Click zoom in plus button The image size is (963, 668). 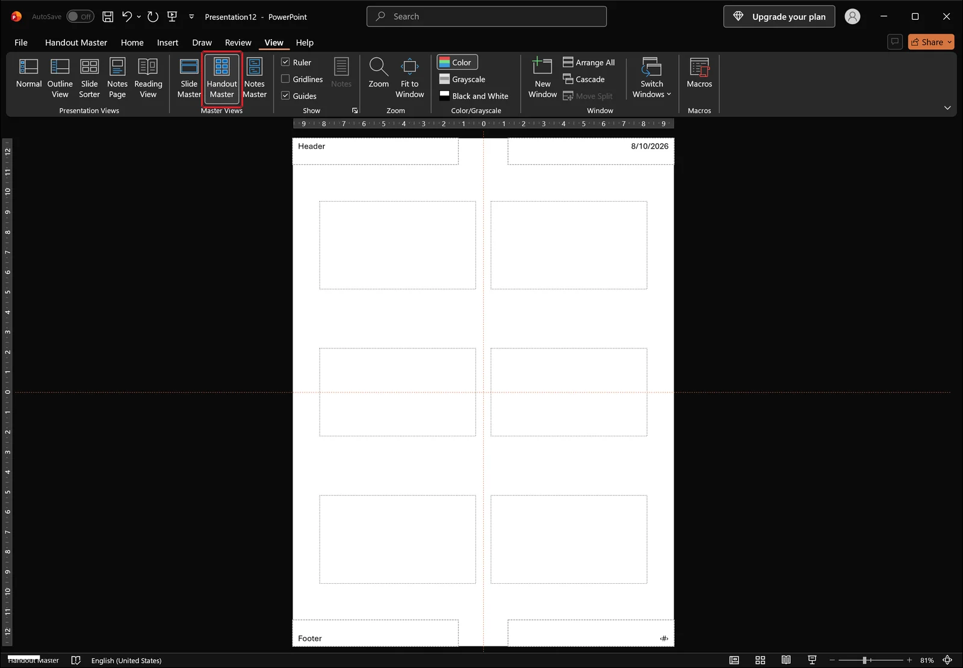tap(909, 660)
